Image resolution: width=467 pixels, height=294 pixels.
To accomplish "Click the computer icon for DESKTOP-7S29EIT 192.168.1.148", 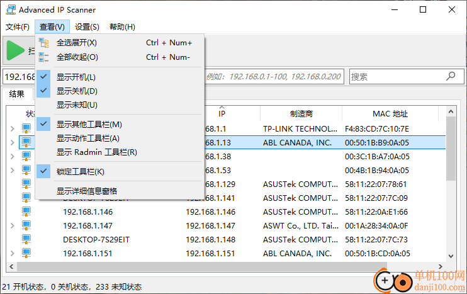I will [26, 239].
